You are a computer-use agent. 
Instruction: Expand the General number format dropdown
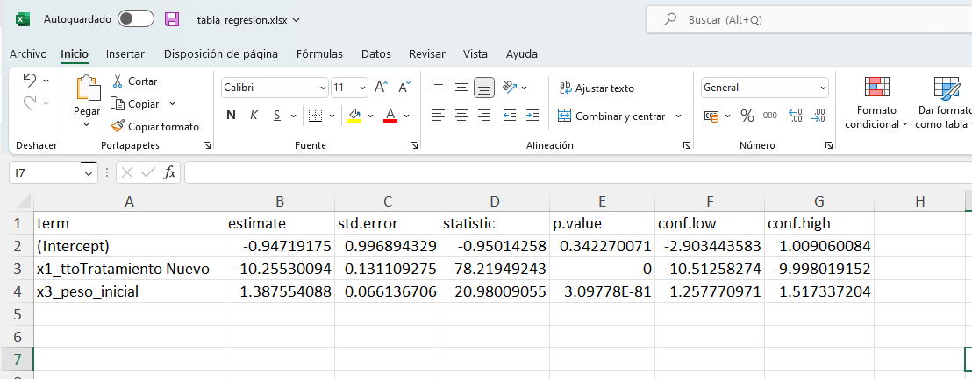click(x=823, y=88)
